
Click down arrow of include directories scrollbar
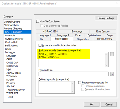pyautogui.click(x=106, y=65)
